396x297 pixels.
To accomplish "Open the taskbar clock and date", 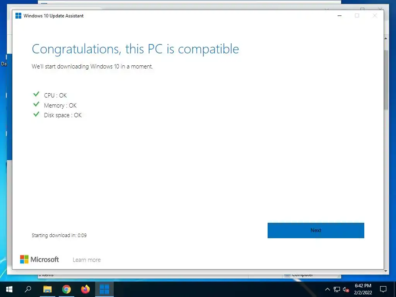I will [363, 289].
